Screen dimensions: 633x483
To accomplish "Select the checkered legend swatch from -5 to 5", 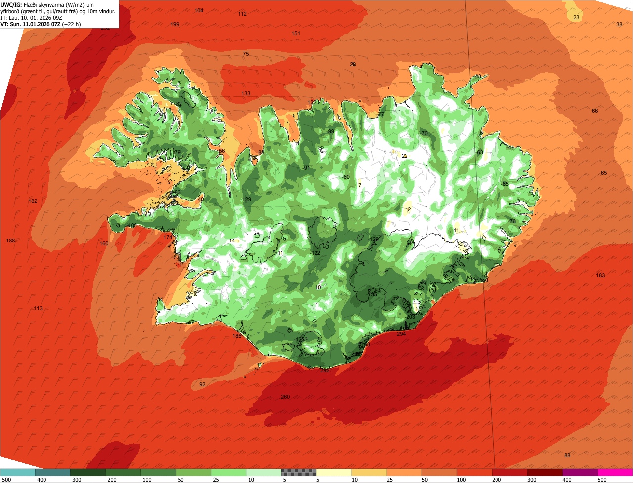I will [298, 472].
